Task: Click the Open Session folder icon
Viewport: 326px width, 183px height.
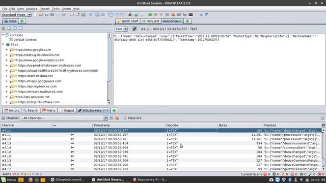Action: tap(41, 15)
